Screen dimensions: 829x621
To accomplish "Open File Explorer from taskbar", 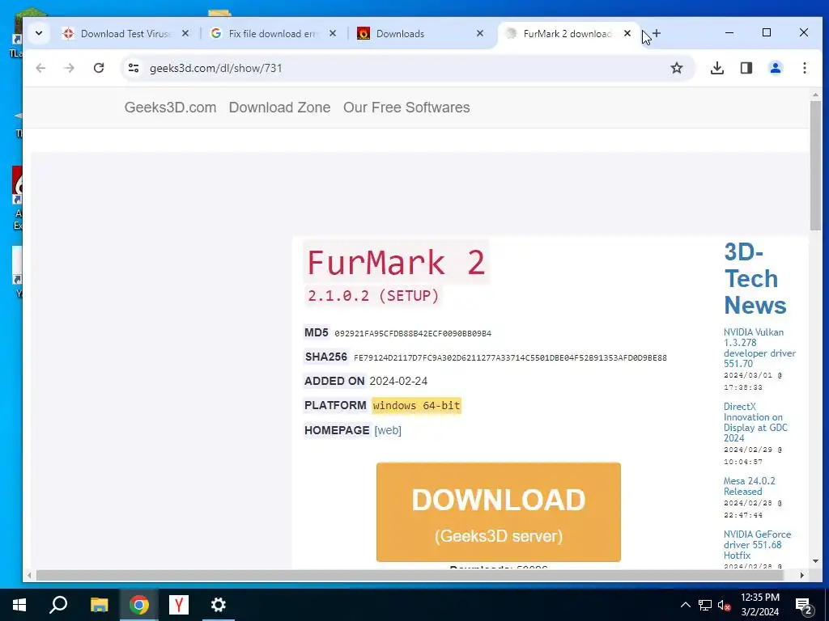I will click(x=99, y=605).
